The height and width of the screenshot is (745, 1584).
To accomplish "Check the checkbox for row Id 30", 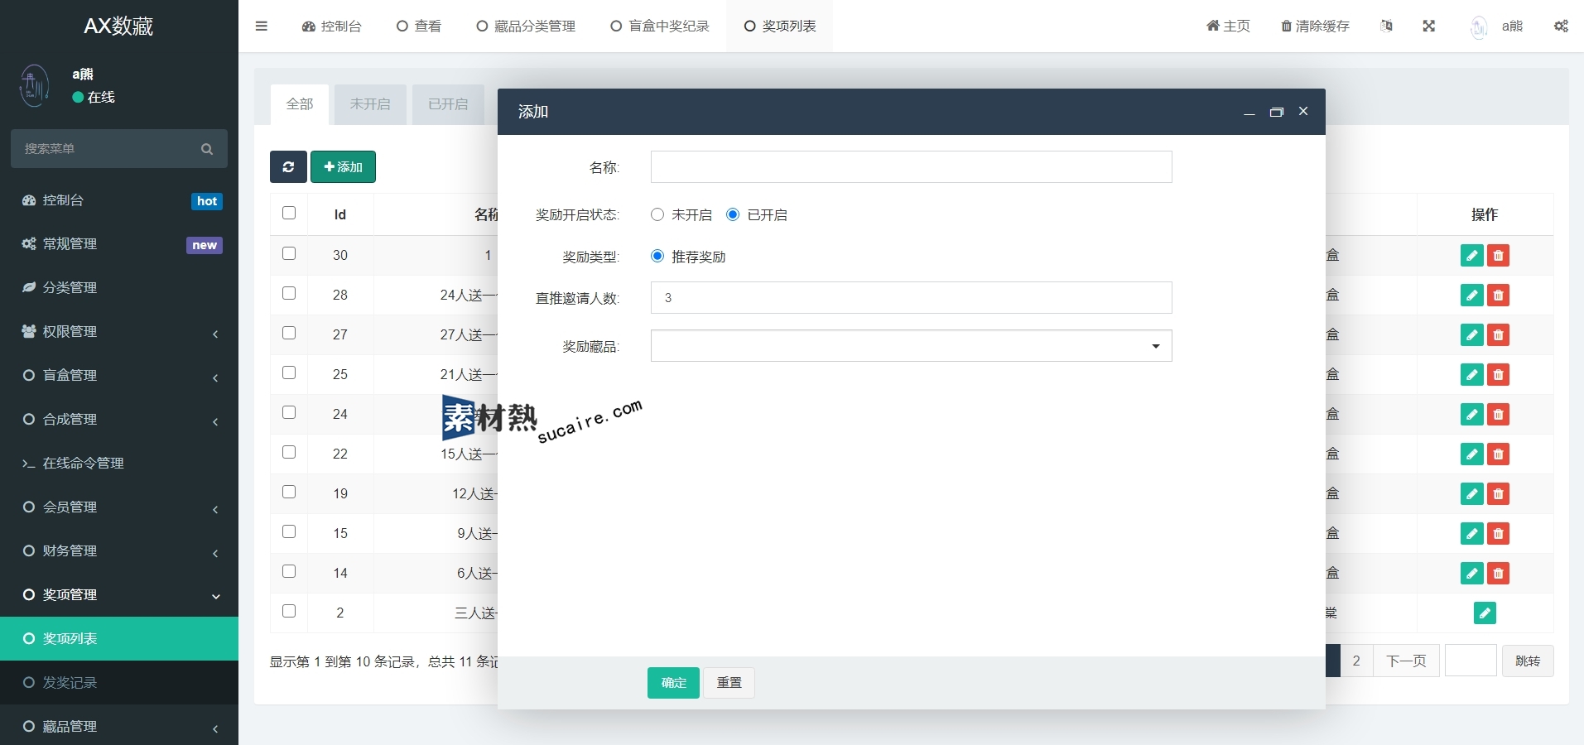I will point(289,253).
